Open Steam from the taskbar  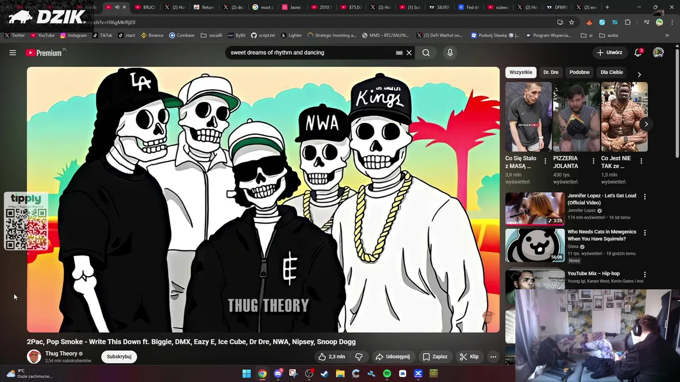click(x=325, y=374)
